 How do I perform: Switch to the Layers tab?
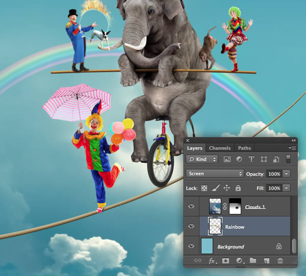coord(195,148)
